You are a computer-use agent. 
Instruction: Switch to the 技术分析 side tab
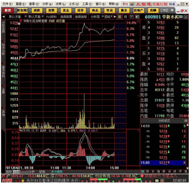[3, 50]
